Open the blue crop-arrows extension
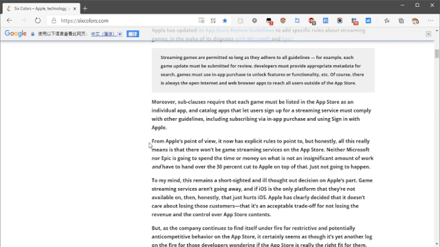Viewport: 440px width, 247px height. pos(297,21)
